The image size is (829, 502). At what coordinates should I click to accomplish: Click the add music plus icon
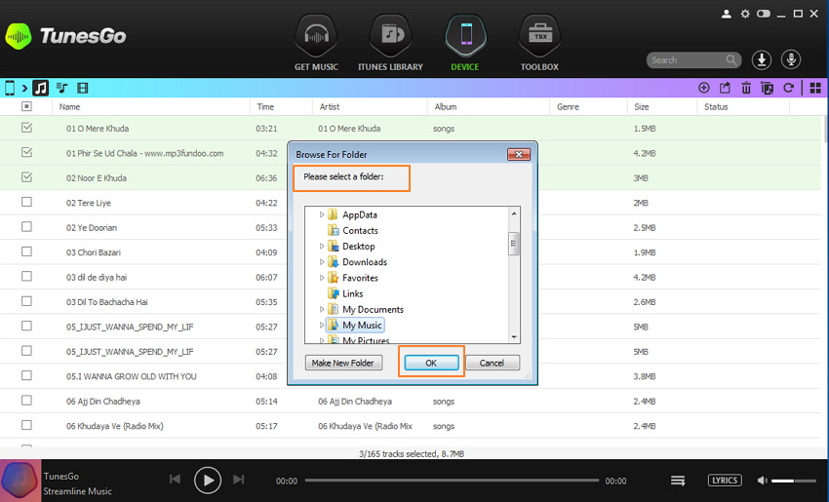click(x=704, y=88)
